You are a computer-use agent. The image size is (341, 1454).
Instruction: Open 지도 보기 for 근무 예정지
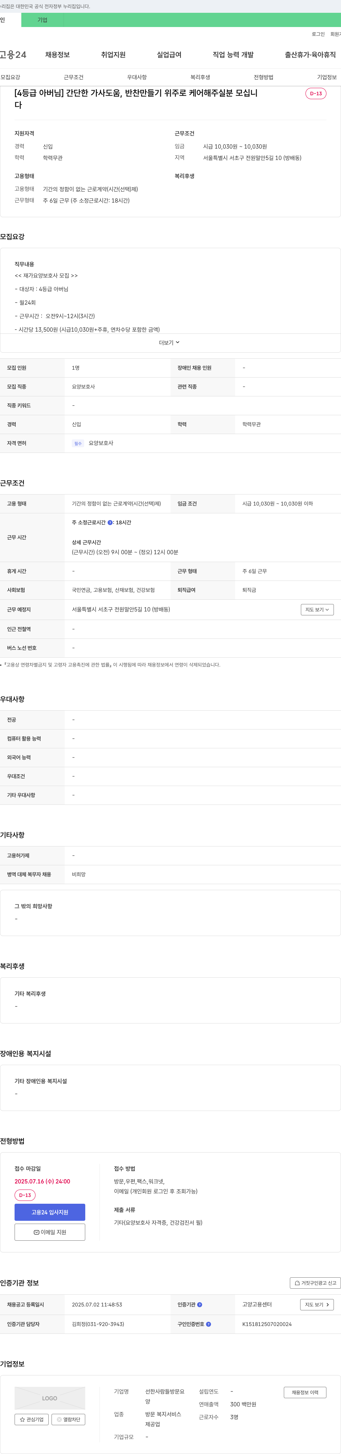(x=317, y=610)
